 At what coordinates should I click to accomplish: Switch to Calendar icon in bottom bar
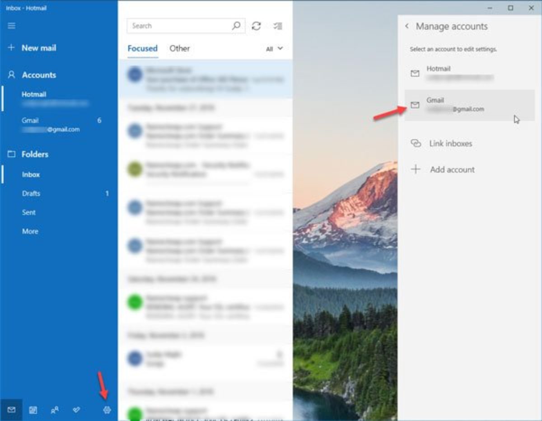(33, 410)
